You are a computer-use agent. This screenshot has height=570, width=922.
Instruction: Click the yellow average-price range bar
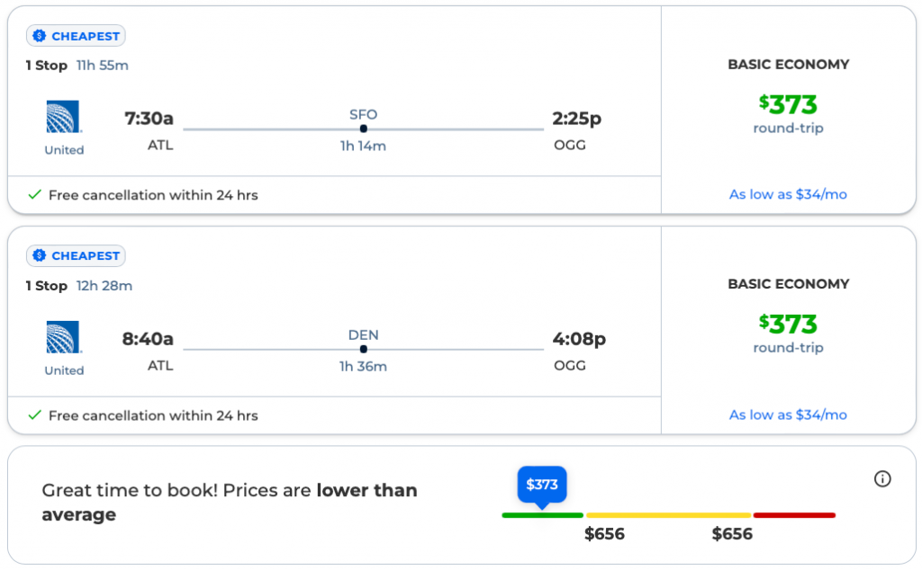pyautogui.click(x=668, y=515)
